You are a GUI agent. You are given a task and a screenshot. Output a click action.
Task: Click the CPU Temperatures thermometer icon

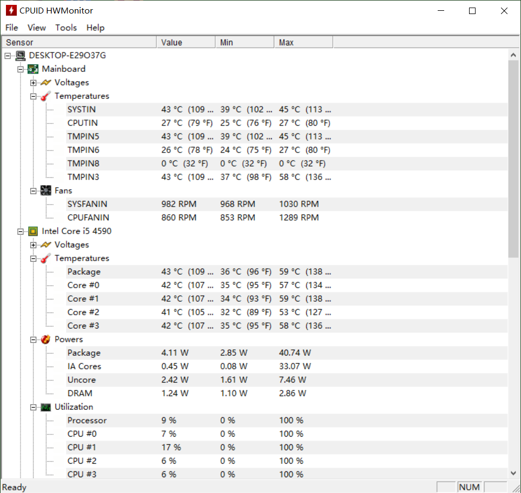[x=45, y=258]
